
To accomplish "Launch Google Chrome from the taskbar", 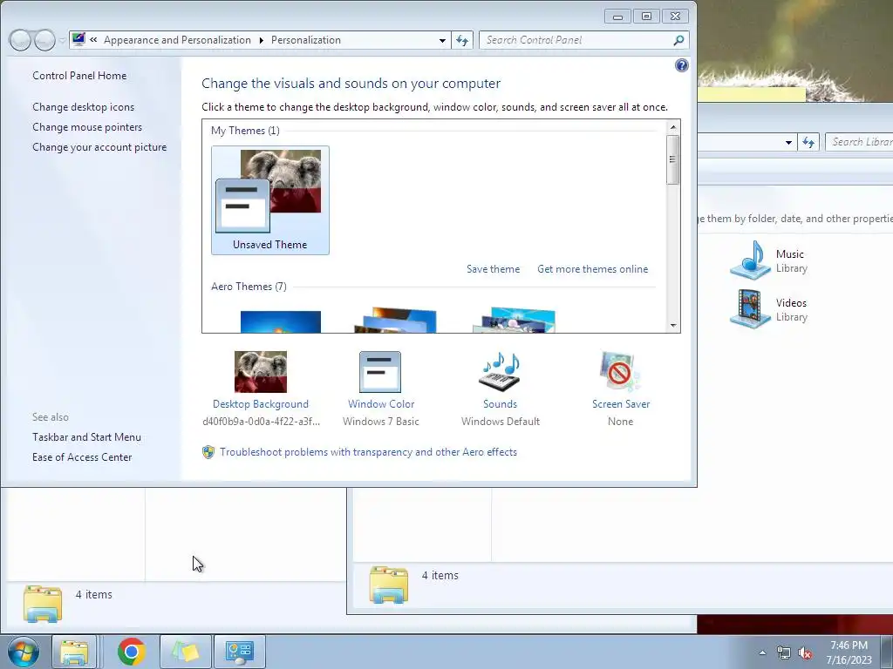I will (132, 652).
